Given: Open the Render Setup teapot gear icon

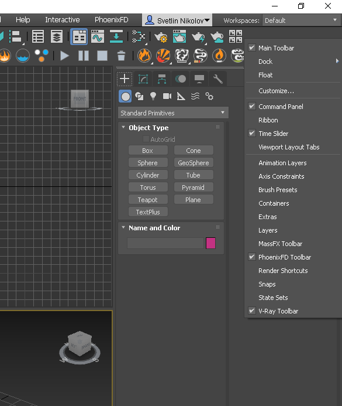Looking at the screenshot, I should pos(161,36).
